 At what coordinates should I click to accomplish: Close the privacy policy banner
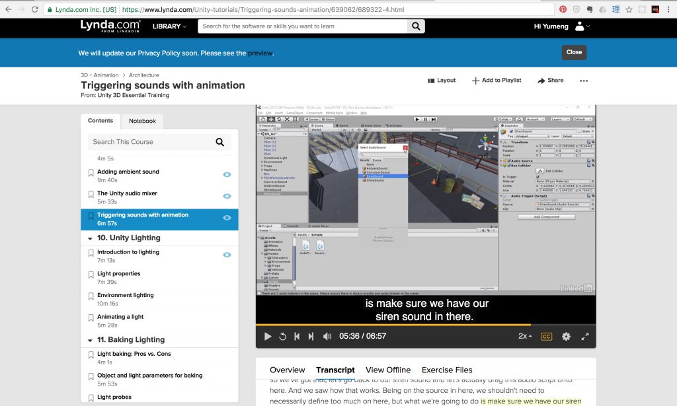coord(574,52)
